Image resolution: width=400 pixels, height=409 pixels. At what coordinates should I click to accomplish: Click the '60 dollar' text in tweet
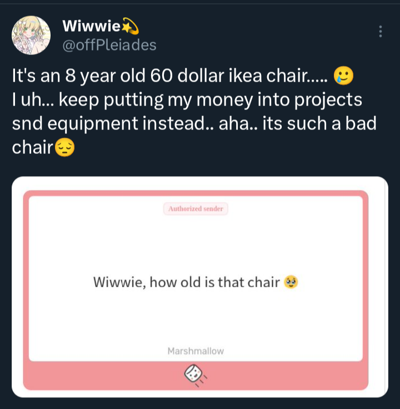click(187, 76)
